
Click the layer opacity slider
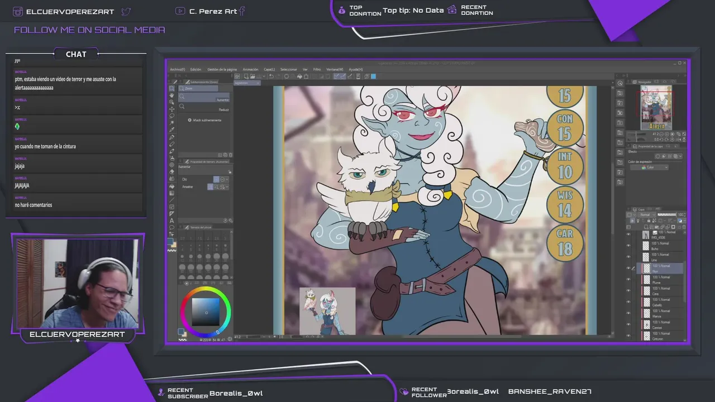point(667,214)
